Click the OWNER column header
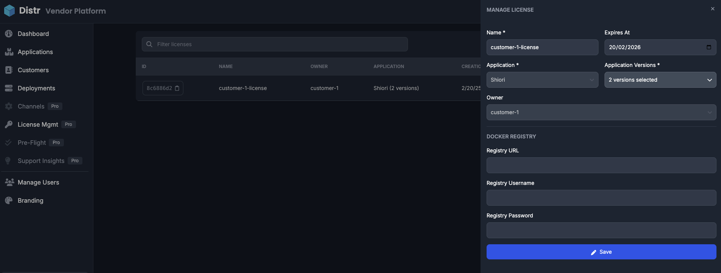Screen dimensions: 721x273 tap(319, 67)
